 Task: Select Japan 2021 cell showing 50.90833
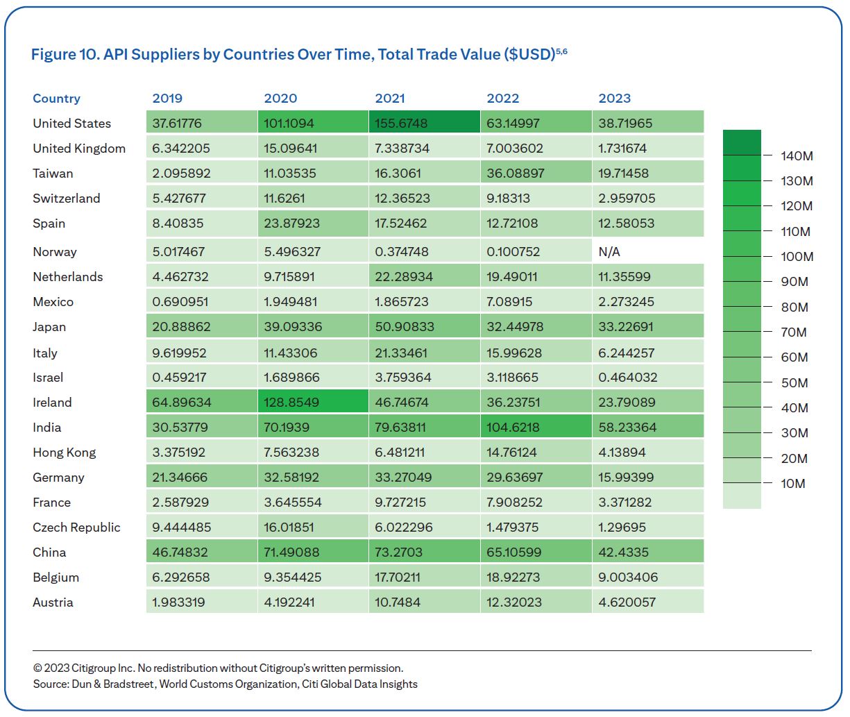click(x=424, y=326)
